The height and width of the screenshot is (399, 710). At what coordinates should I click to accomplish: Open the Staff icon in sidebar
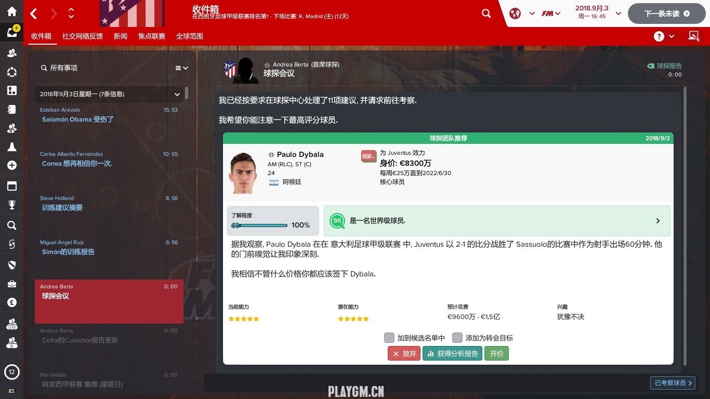tap(11, 128)
